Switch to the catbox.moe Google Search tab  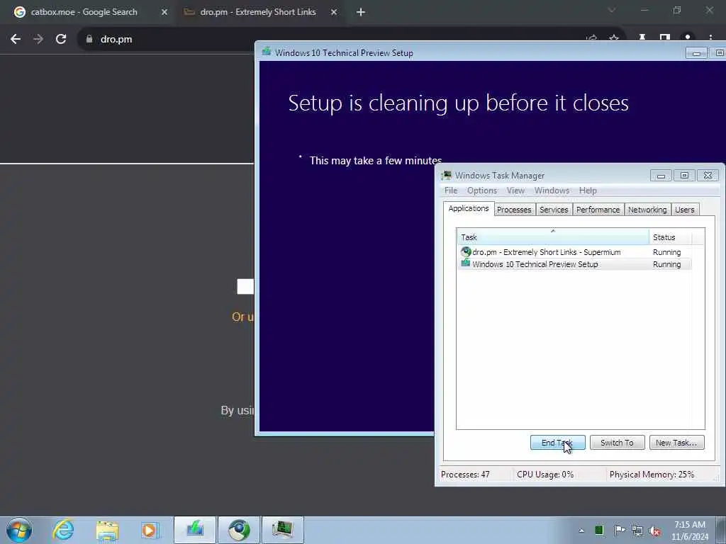click(85, 12)
